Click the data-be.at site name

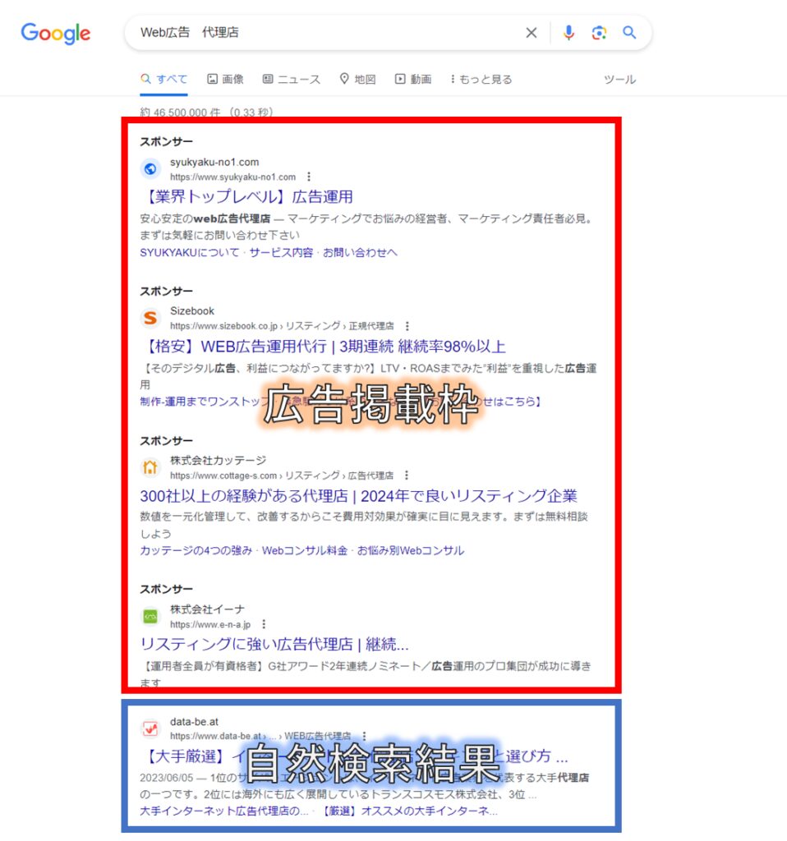[194, 722]
